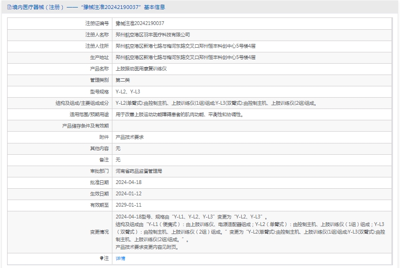This screenshot has width=400, height=268.
Task: Select the registrant name 郑州航空港区羽丰医疗科技有限公司
Action: pos(153,35)
